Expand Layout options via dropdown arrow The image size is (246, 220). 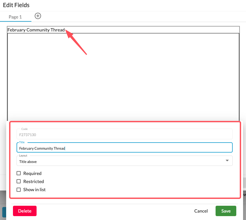[x=227, y=160]
